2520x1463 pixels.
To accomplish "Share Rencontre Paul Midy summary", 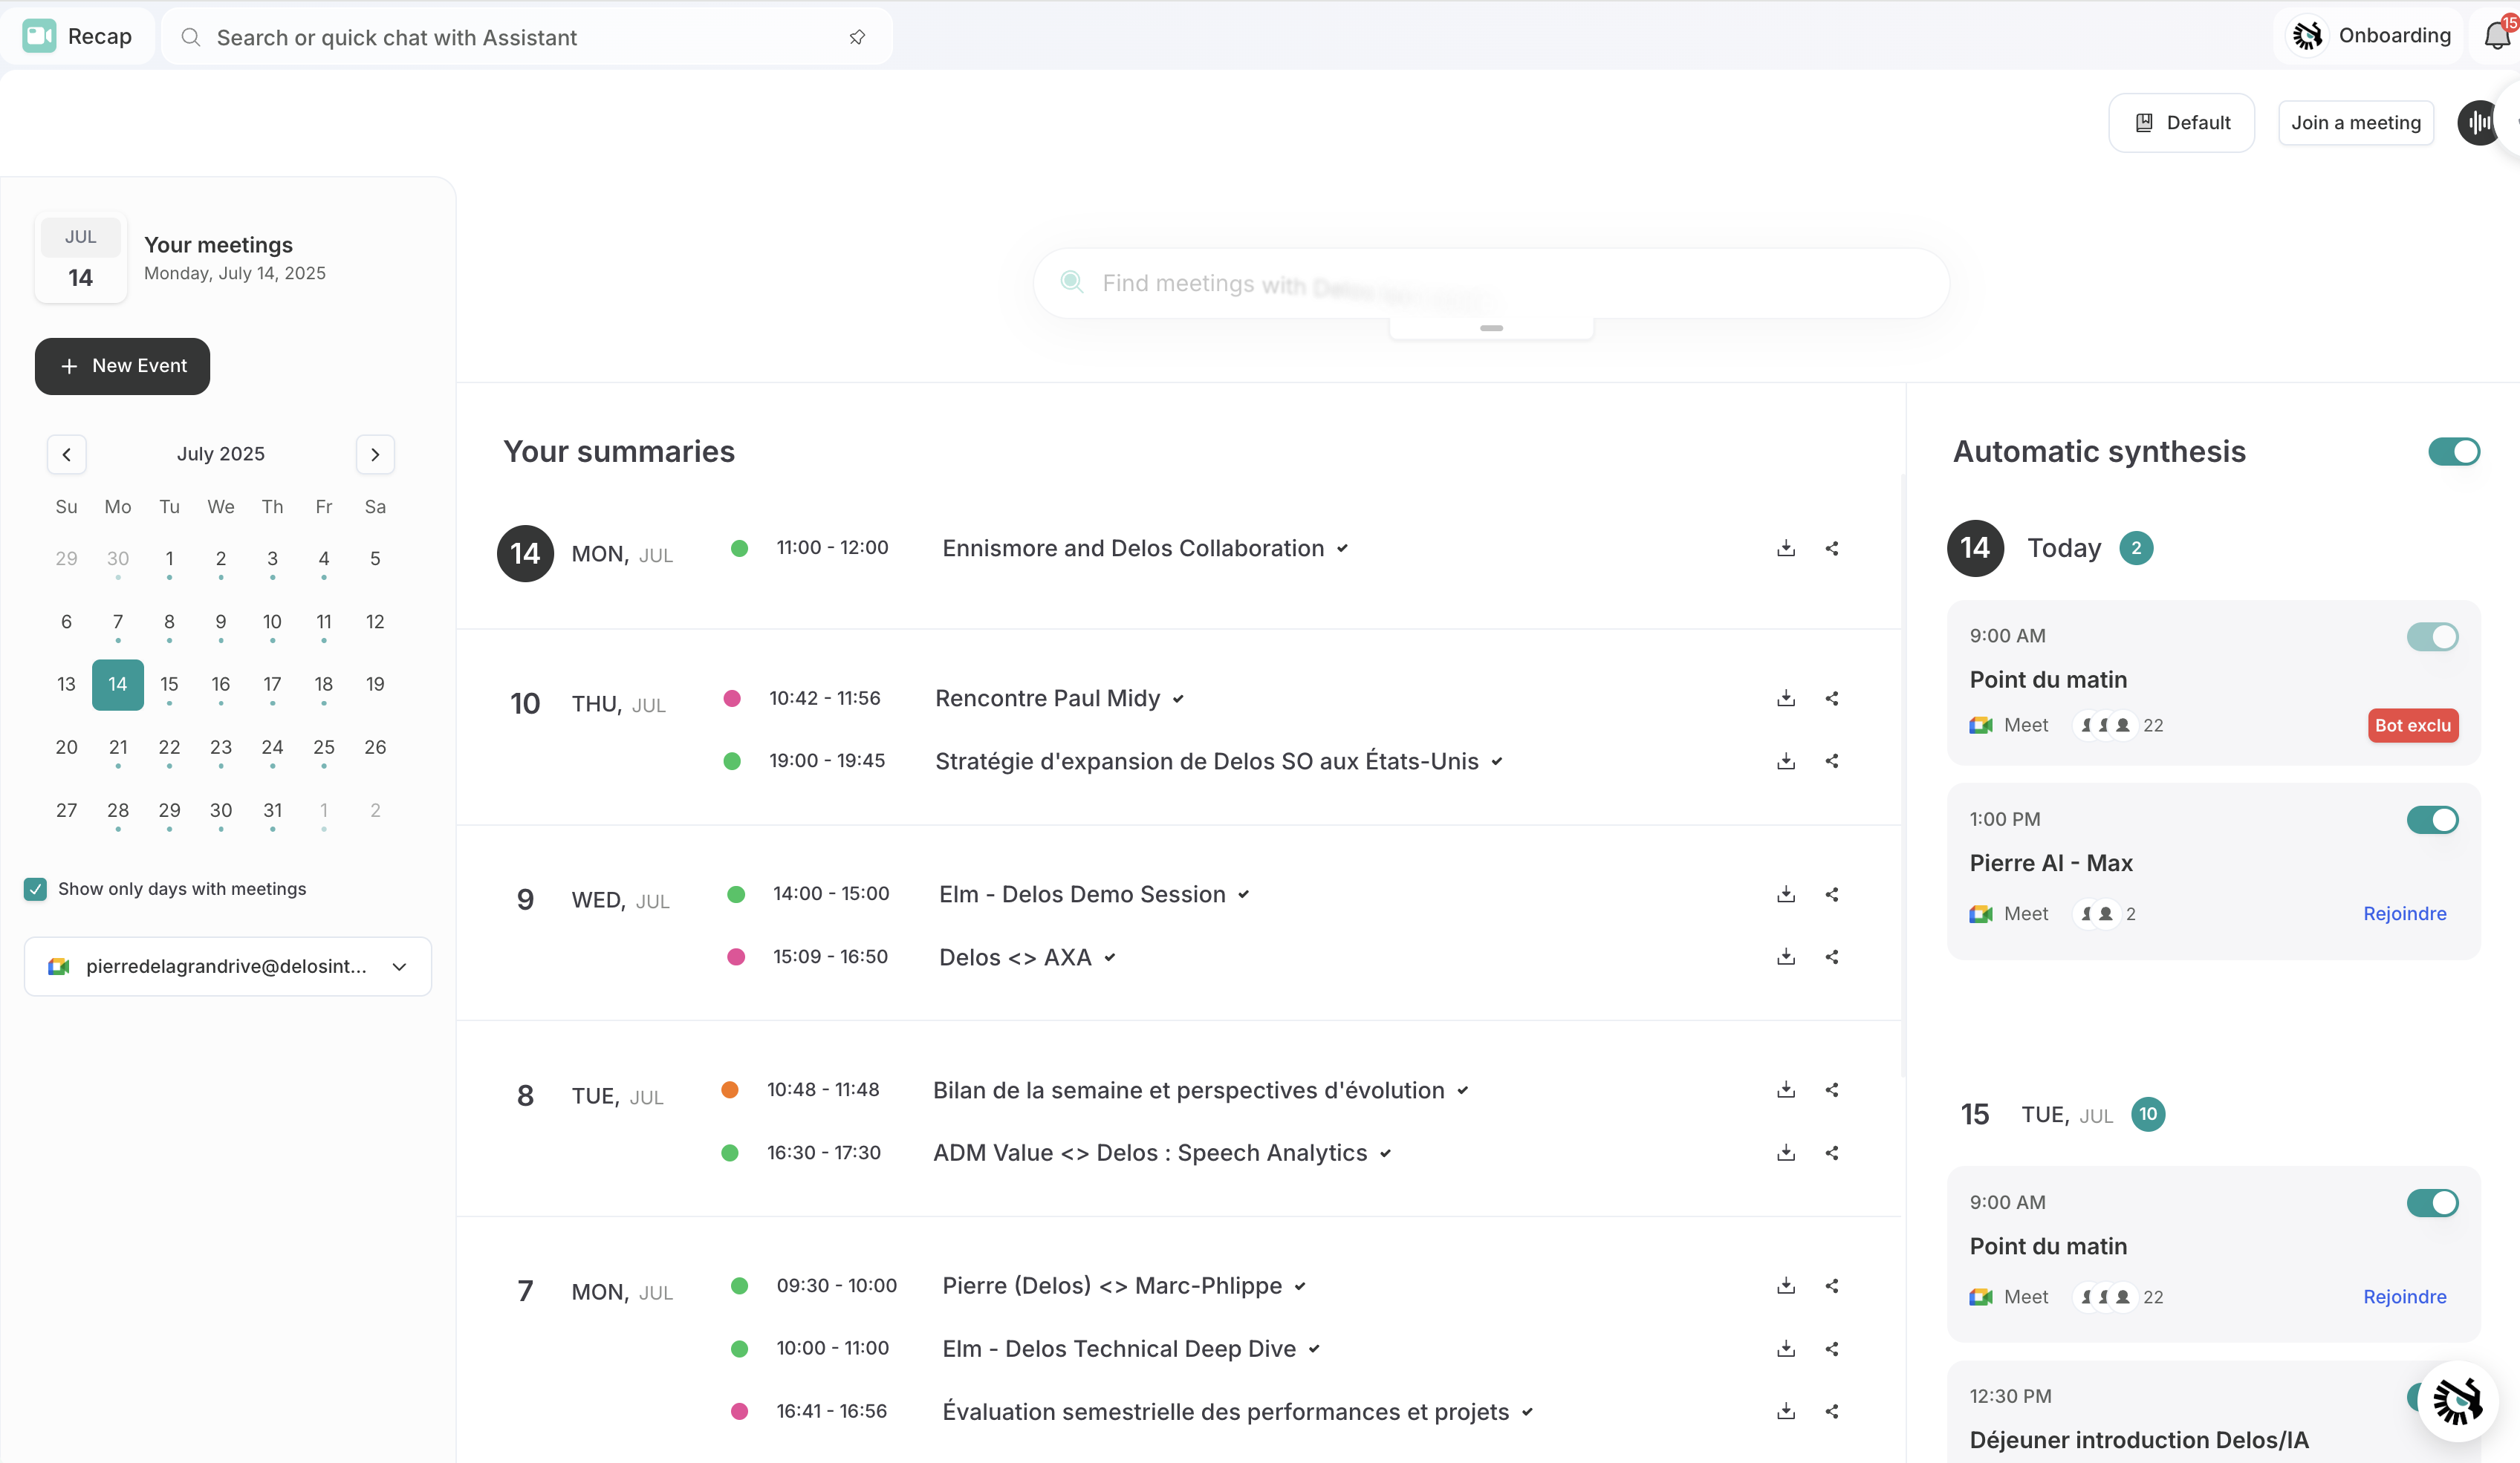I will pos(1832,699).
